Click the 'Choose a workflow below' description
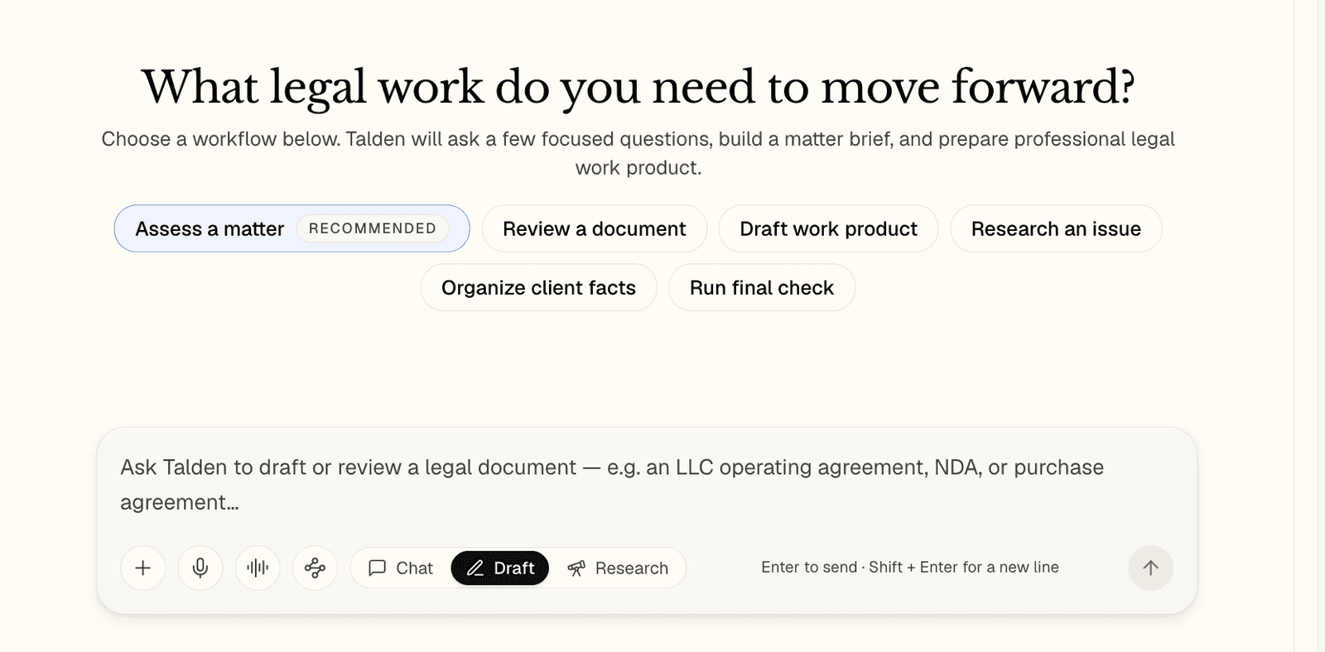1325x652 pixels. coord(638,153)
